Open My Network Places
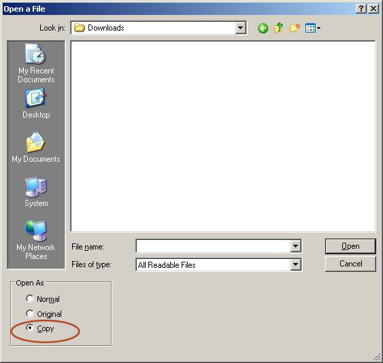Image resolution: width=383 pixels, height=363 pixels. click(x=36, y=240)
